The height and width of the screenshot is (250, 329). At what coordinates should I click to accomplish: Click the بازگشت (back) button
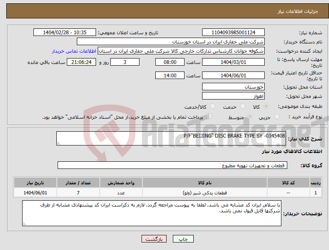154,239
